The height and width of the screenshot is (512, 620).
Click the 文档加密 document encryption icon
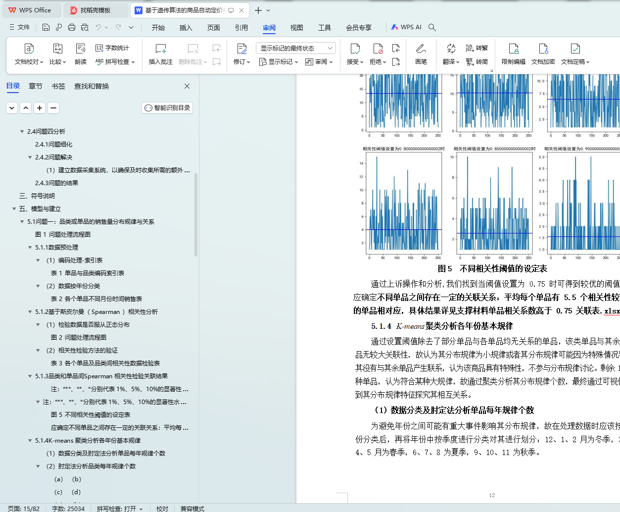pyautogui.click(x=543, y=49)
